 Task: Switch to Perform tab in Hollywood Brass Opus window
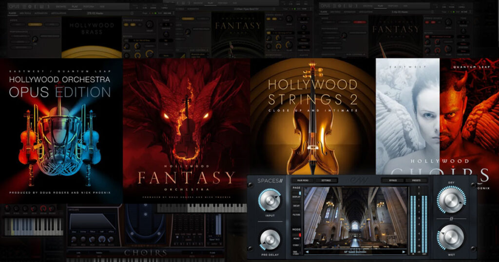click(x=89, y=6)
